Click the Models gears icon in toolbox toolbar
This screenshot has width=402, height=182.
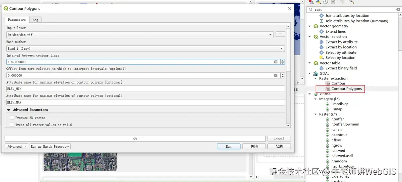pos(311,2)
